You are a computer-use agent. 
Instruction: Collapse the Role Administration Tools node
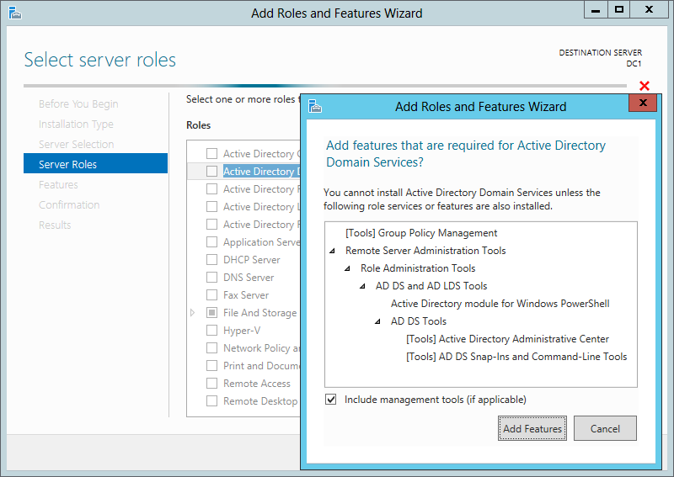click(347, 268)
